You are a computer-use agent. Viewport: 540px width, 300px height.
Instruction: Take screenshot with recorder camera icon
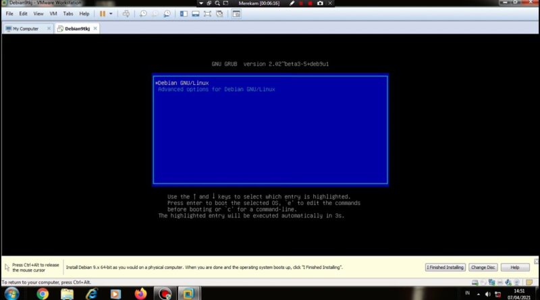click(320, 3)
